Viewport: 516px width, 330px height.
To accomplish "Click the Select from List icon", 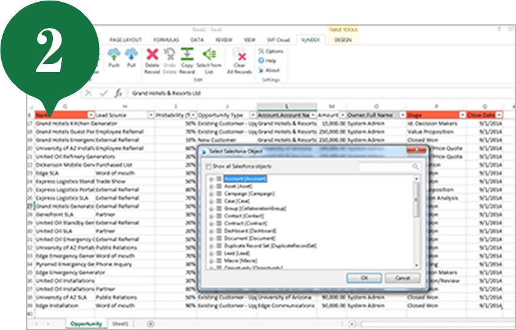I will coord(209,54).
